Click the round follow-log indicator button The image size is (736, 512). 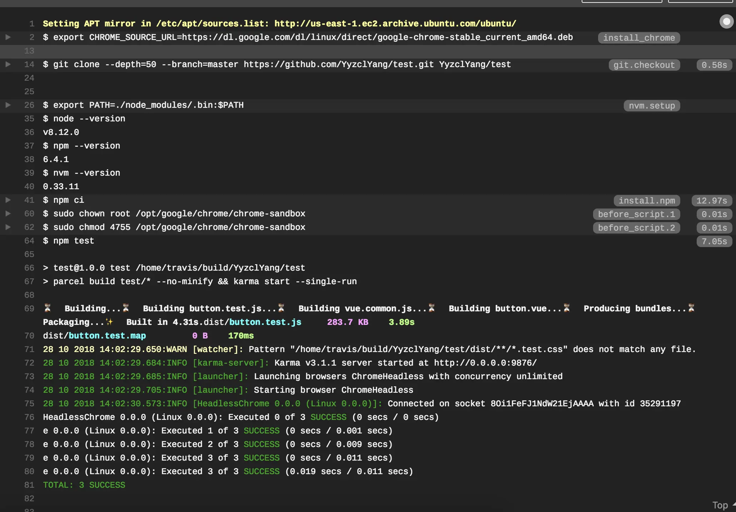pyautogui.click(x=726, y=22)
